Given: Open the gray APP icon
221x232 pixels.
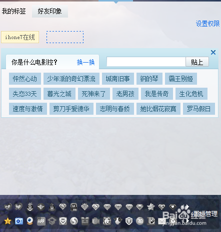Looking at the screenshot, I should 41,221.
